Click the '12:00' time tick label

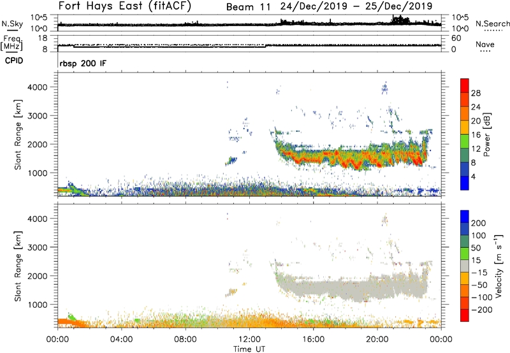(x=249, y=340)
